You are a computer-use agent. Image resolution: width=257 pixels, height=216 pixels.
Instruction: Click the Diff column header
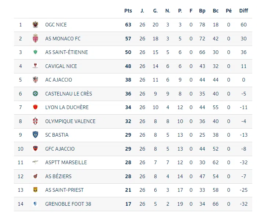click(243, 11)
